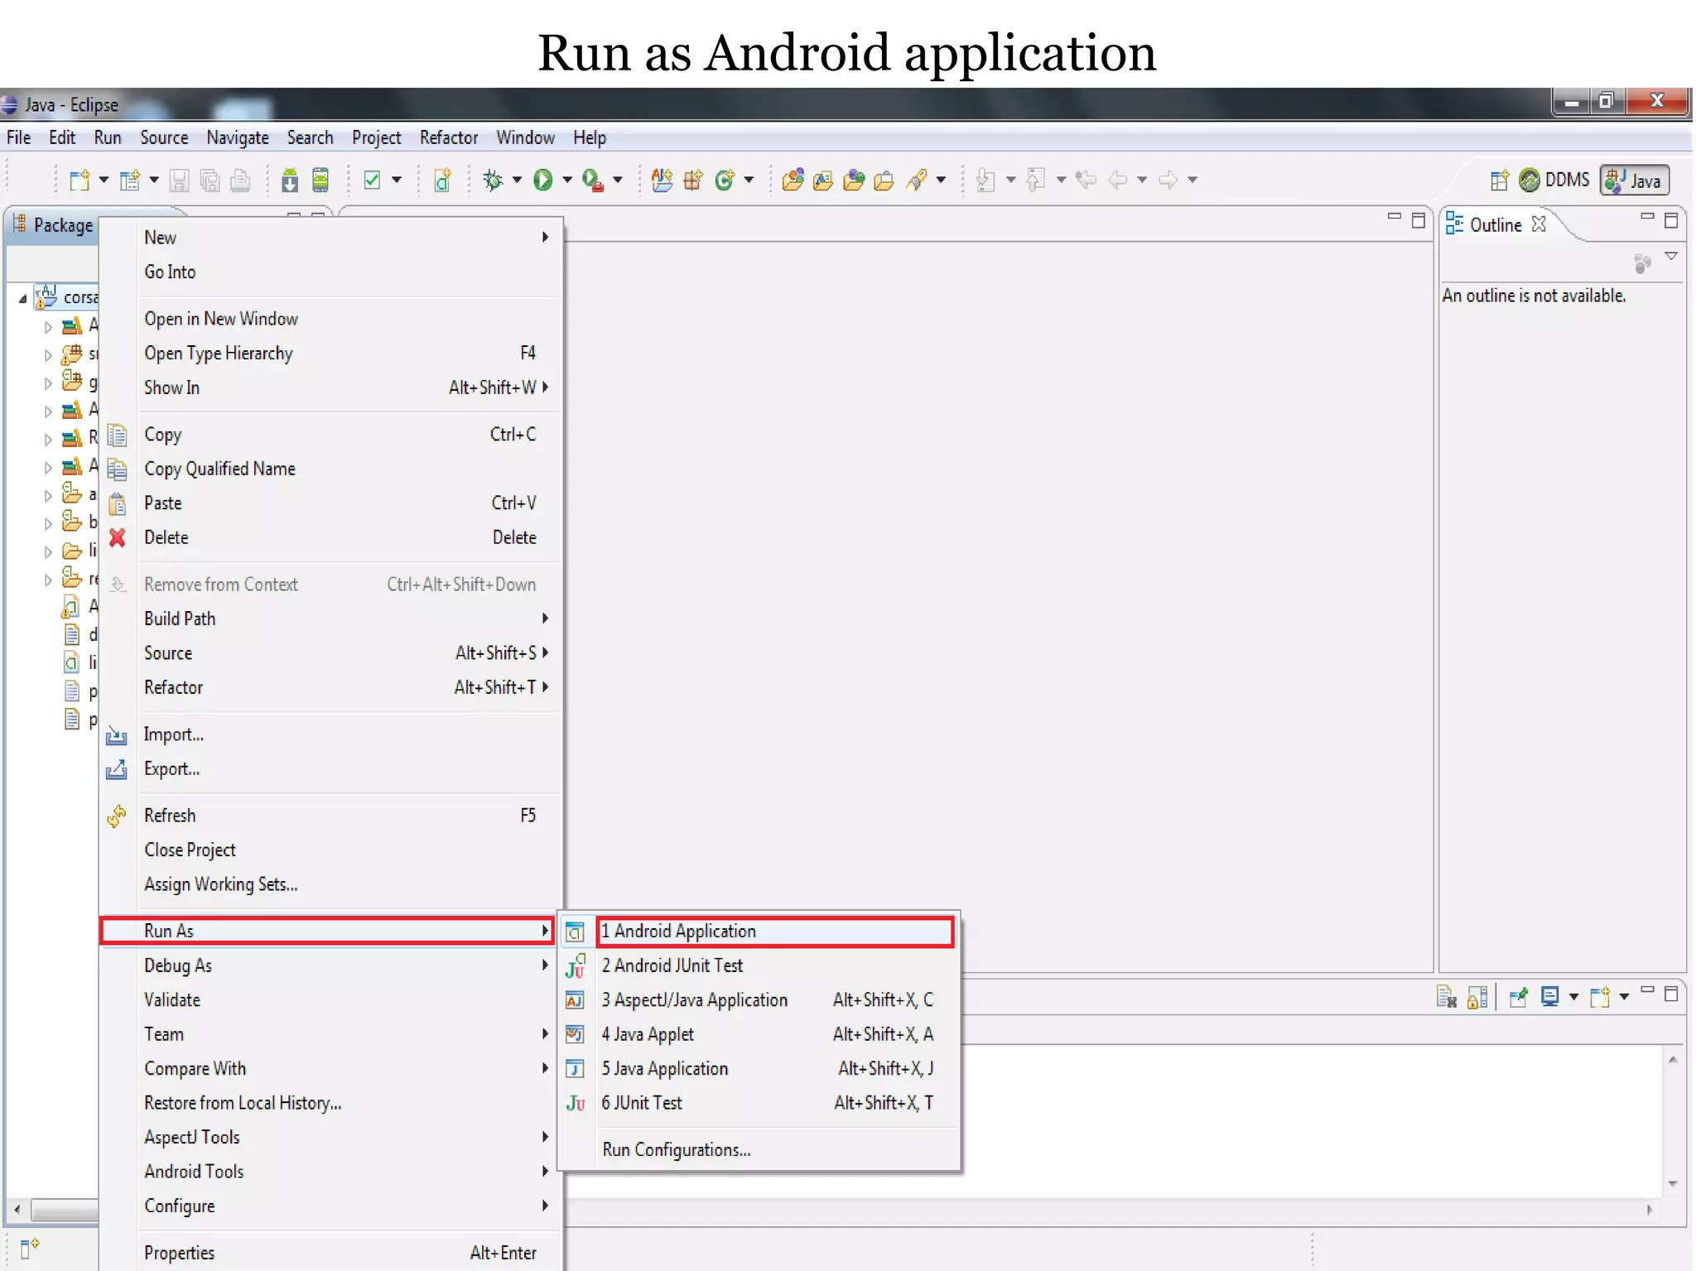This screenshot has width=1696, height=1271.
Task: Select Copy Qualified Name
Action: tap(331, 469)
